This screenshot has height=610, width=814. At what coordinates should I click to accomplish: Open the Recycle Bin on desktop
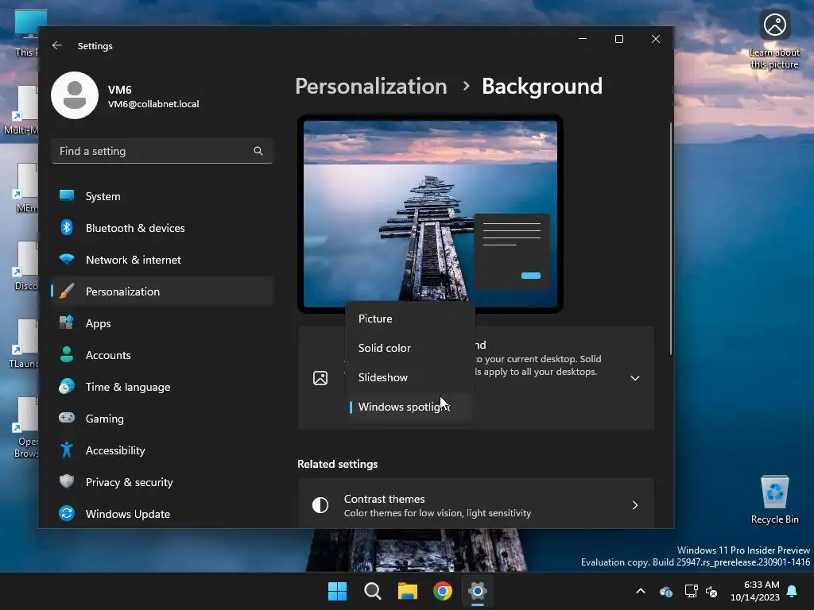point(774,500)
